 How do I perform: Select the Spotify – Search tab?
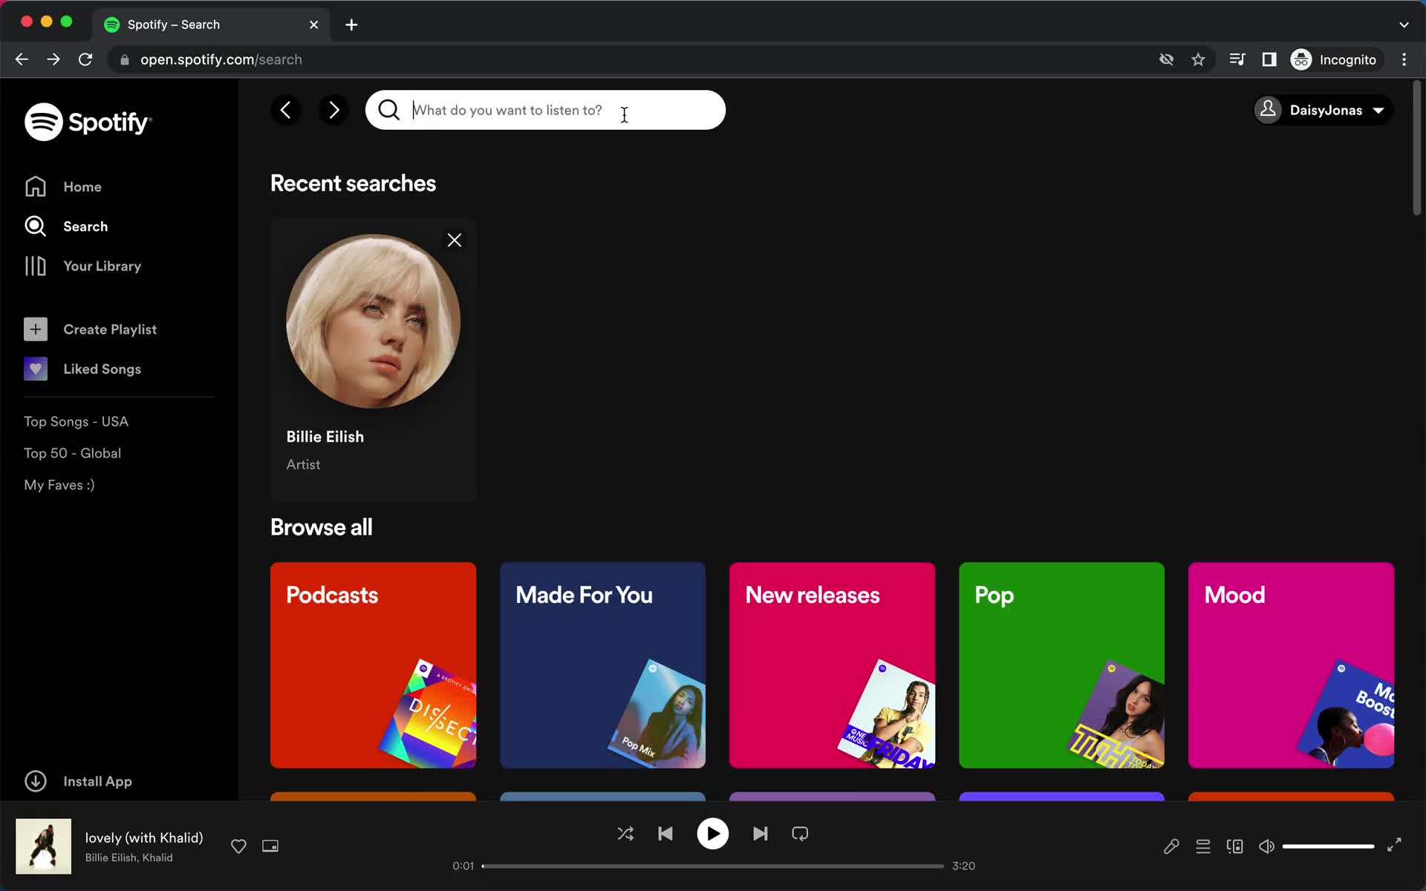[212, 25]
